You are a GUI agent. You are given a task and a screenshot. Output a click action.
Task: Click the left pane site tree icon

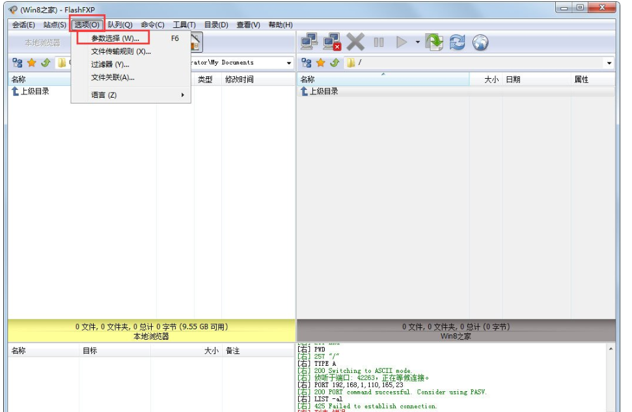coord(18,63)
